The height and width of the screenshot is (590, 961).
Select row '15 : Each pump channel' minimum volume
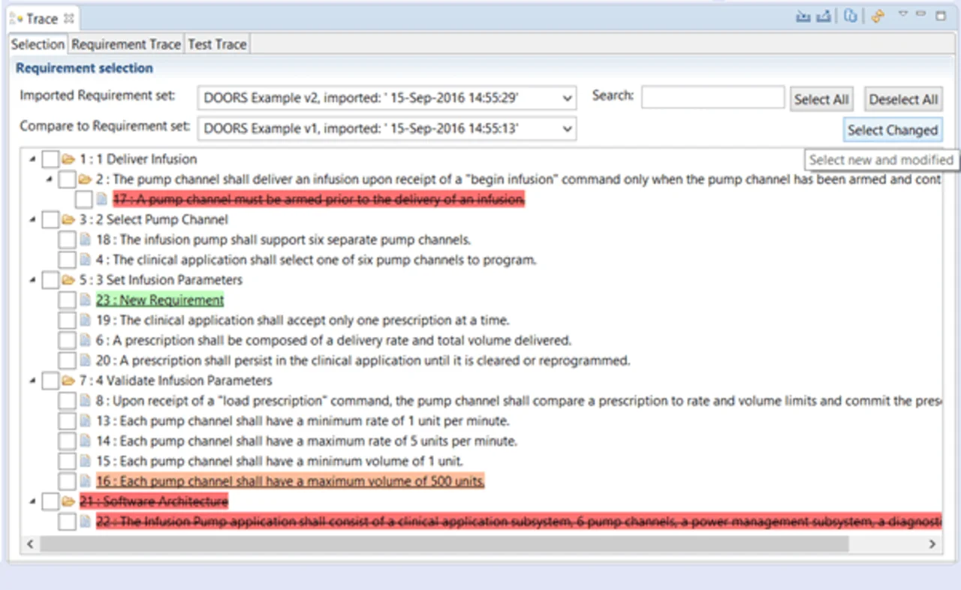pyautogui.click(x=279, y=461)
